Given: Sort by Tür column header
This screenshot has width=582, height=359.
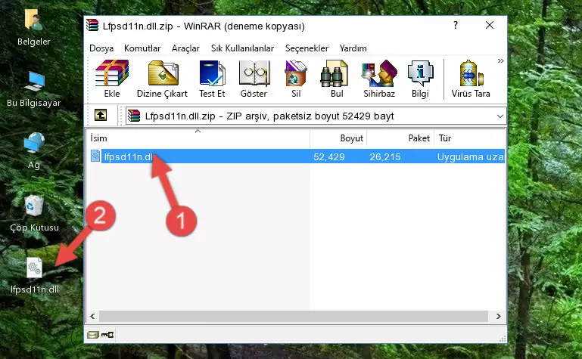Looking at the screenshot, I should point(469,138).
